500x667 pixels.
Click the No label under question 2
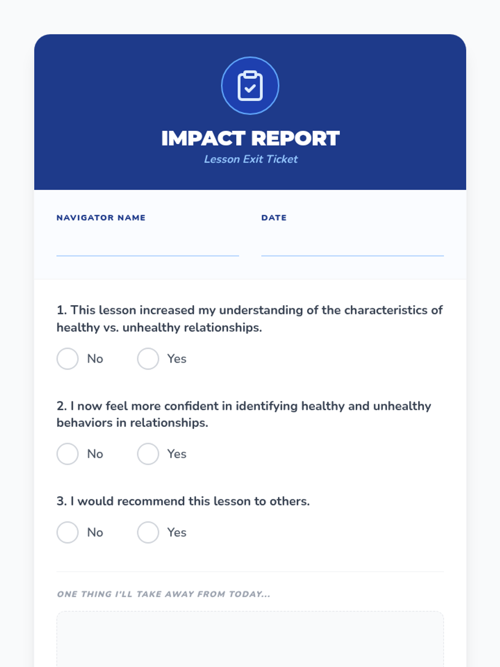tap(95, 454)
